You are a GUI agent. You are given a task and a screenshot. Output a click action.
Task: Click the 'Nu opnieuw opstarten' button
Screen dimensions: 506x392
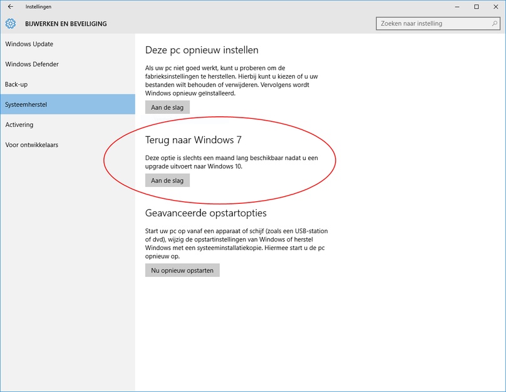182,270
